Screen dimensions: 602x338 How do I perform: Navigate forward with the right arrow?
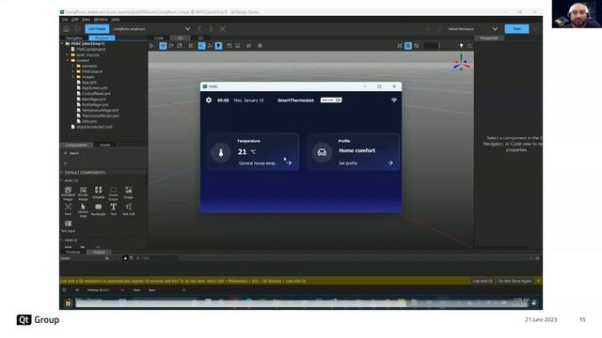click(x=211, y=29)
